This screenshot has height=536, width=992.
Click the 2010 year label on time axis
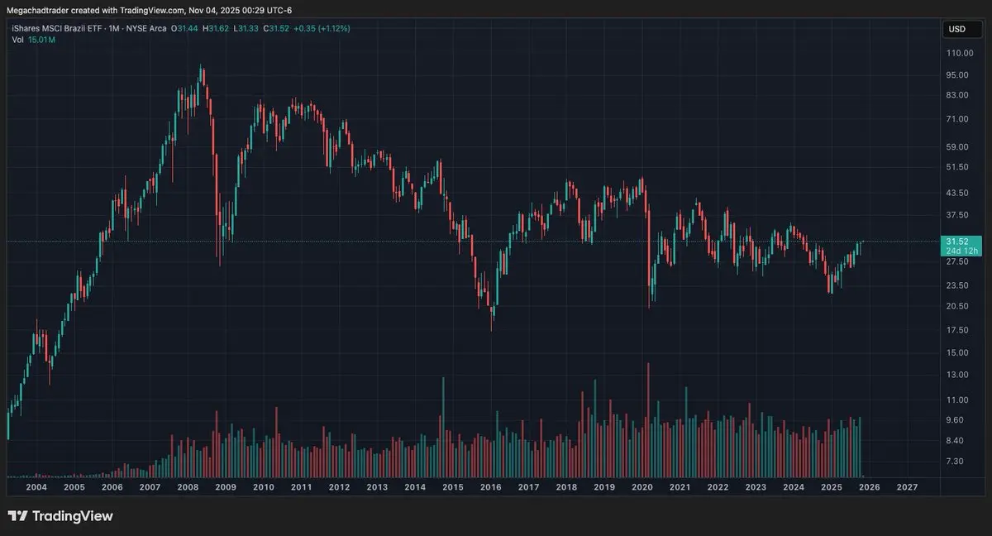point(264,488)
